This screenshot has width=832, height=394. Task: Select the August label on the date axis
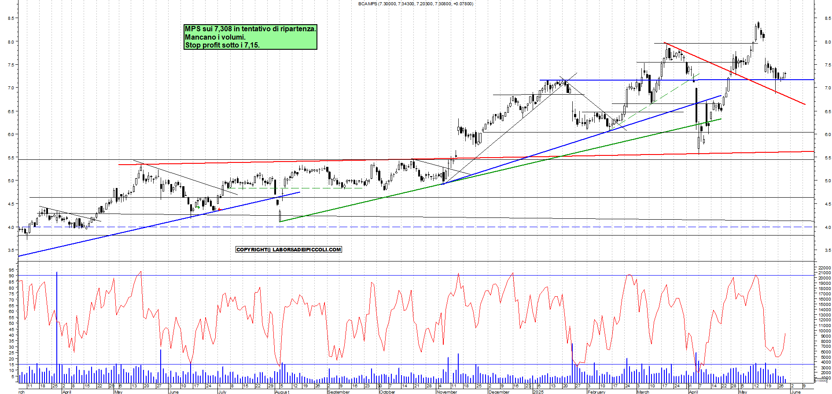click(282, 392)
